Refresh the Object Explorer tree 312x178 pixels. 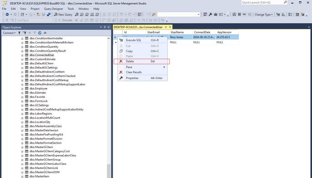click(x=40, y=33)
